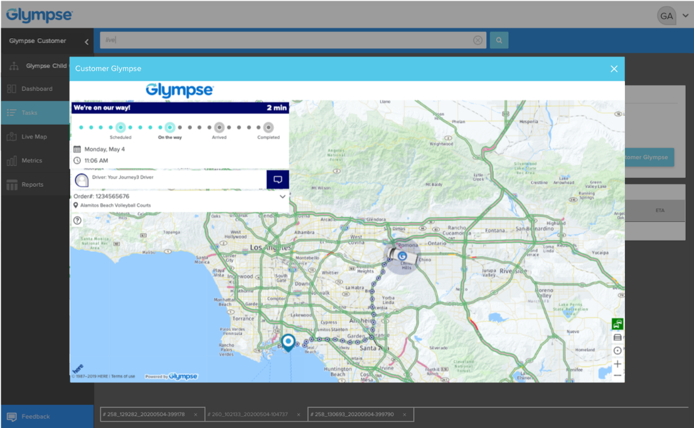Image resolution: width=694 pixels, height=428 pixels.
Task: Toggle the traffic layer on the map
Action: pos(617,324)
